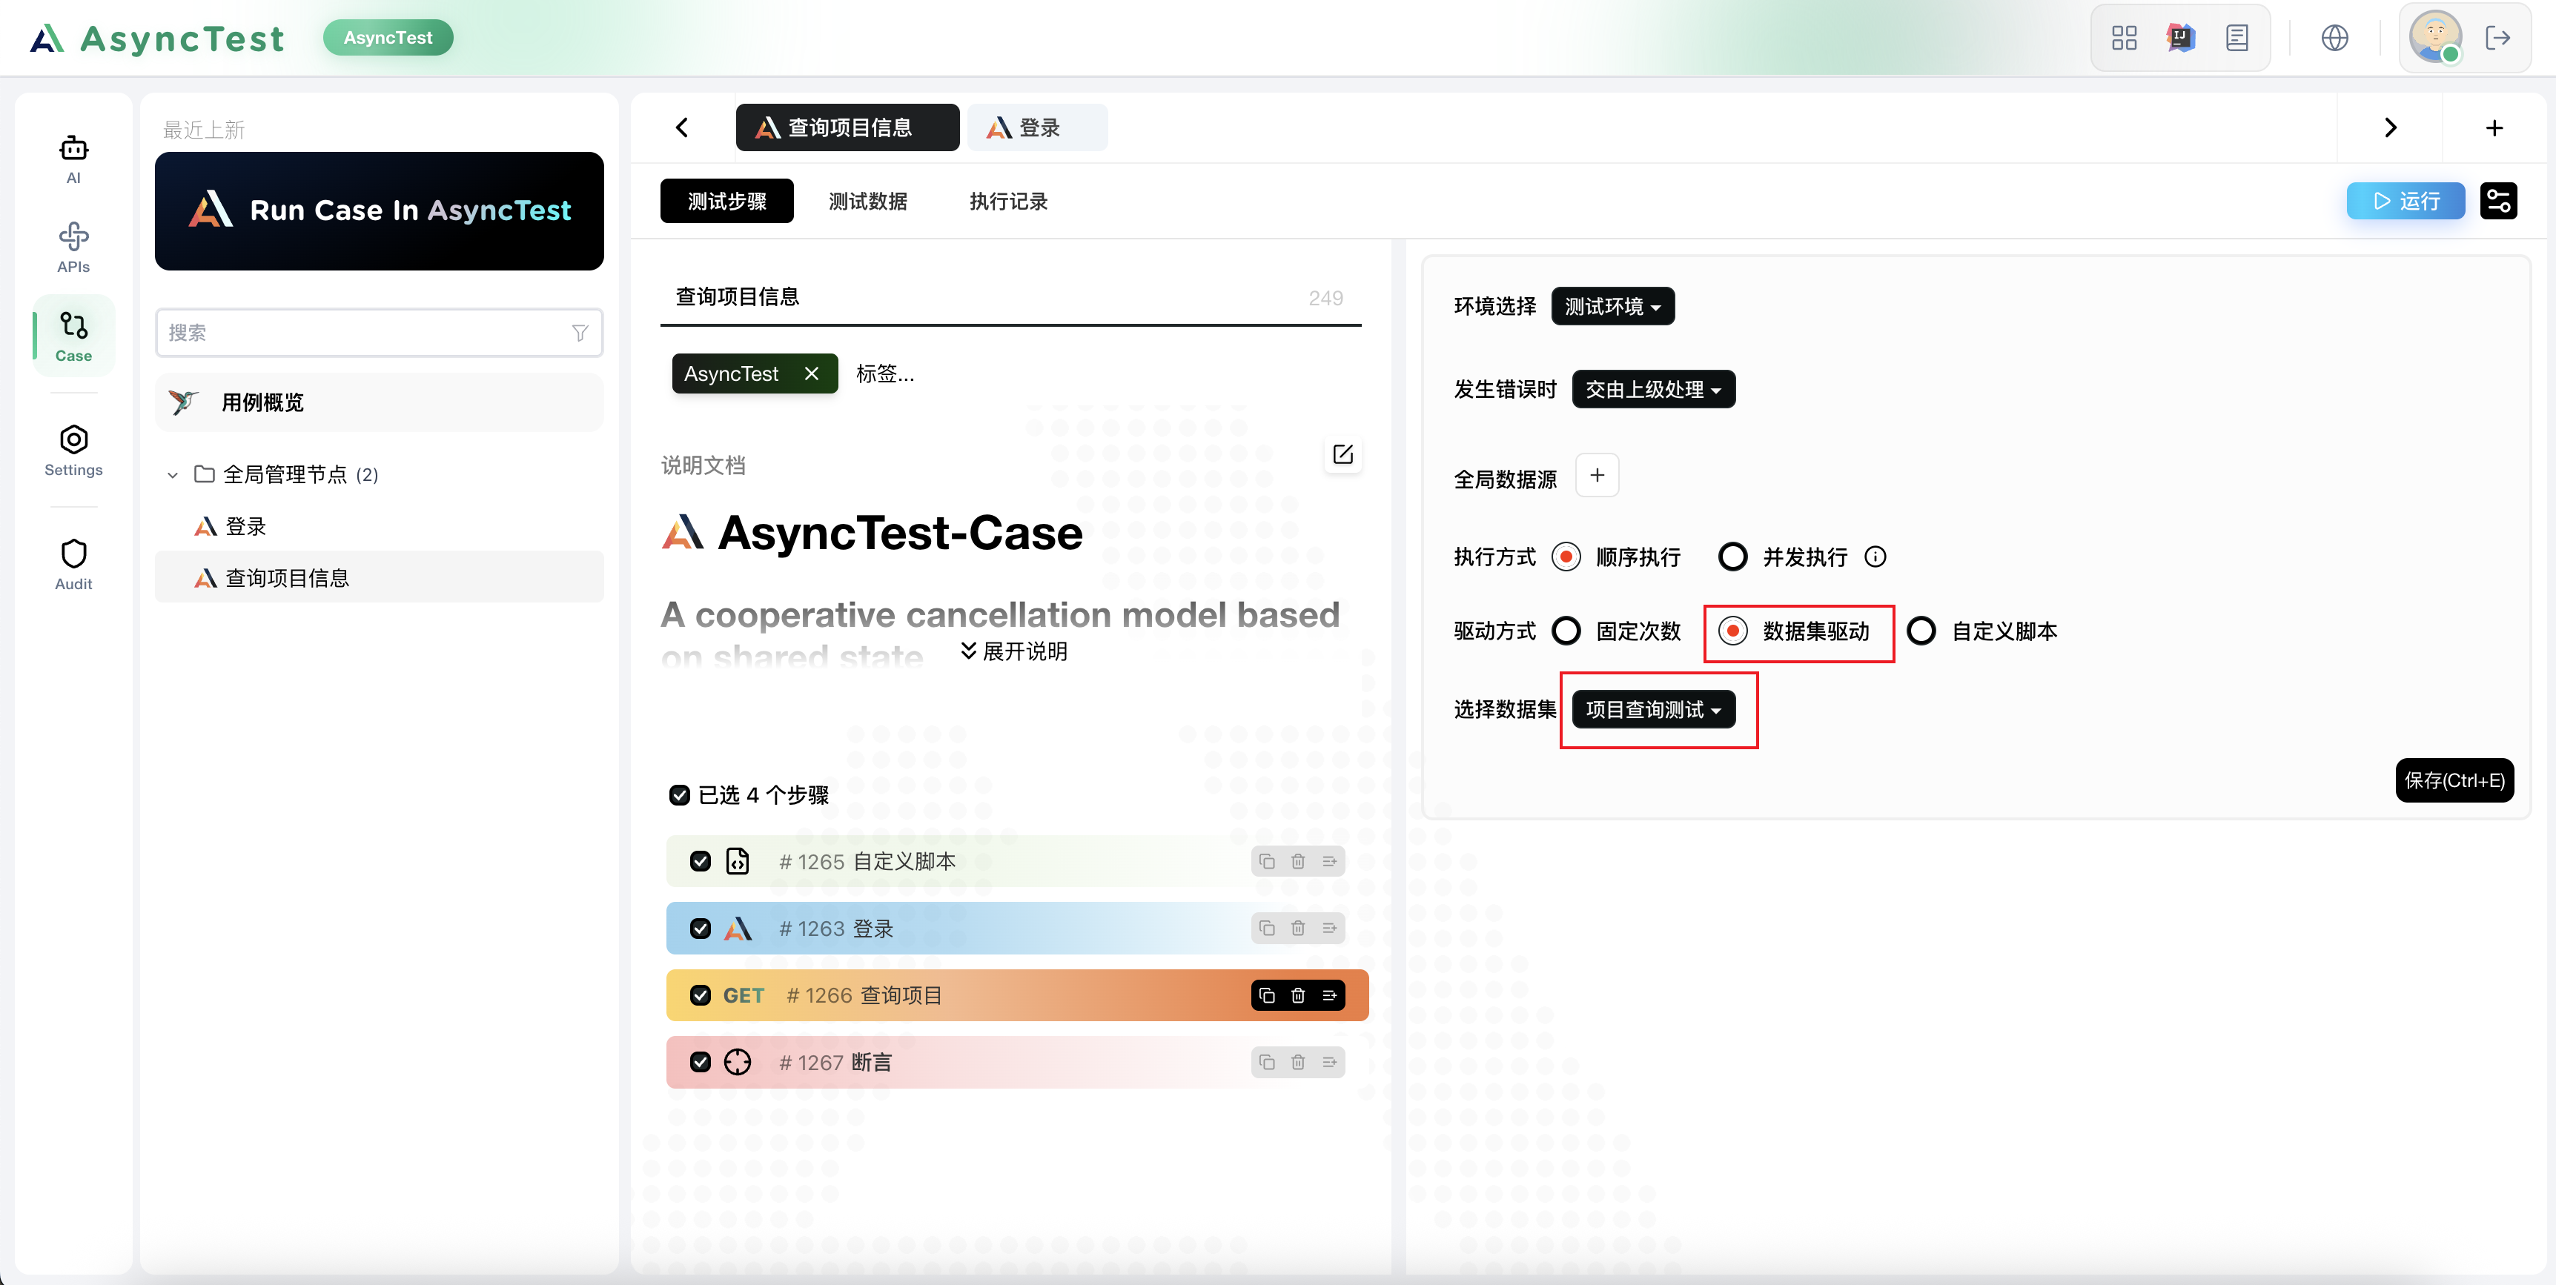Switch to the 测试数据 tab
Screen dimensions: 2556x1285
pos(868,202)
